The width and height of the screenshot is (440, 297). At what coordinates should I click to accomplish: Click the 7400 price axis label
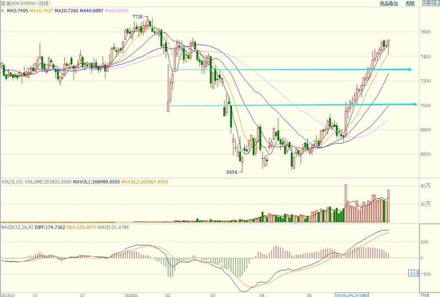tap(426, 57)
